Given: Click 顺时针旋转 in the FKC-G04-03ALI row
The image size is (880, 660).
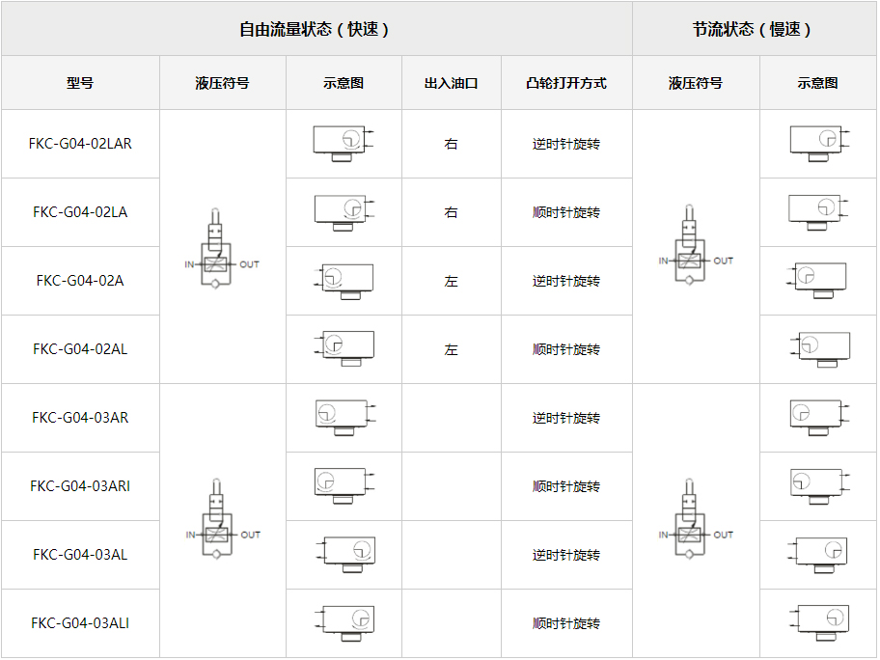Looking at the screenshot, I should click(x=566, y=623).
